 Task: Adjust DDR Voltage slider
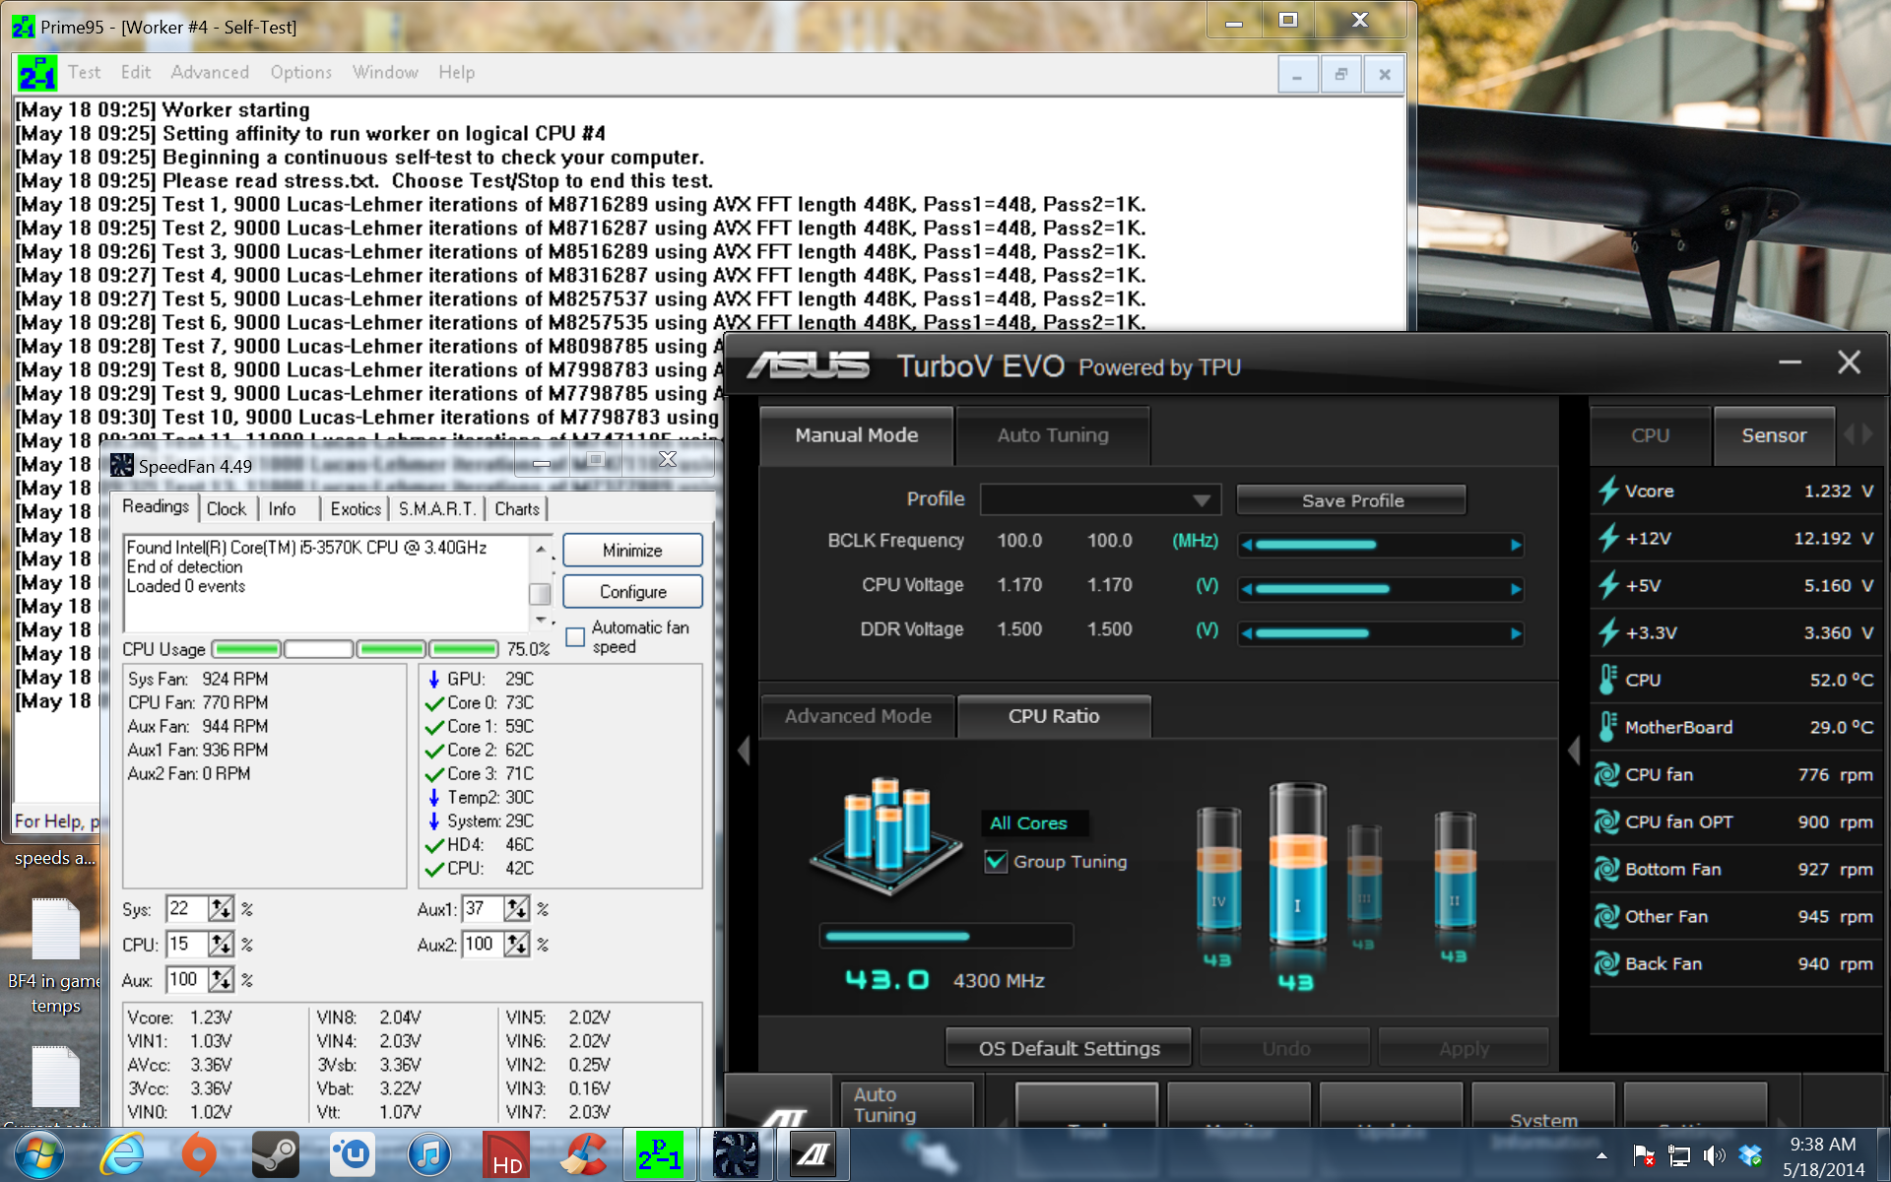[1381, 633]
